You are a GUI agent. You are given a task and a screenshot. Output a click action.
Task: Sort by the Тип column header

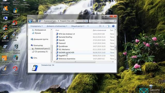pos(112,30)
